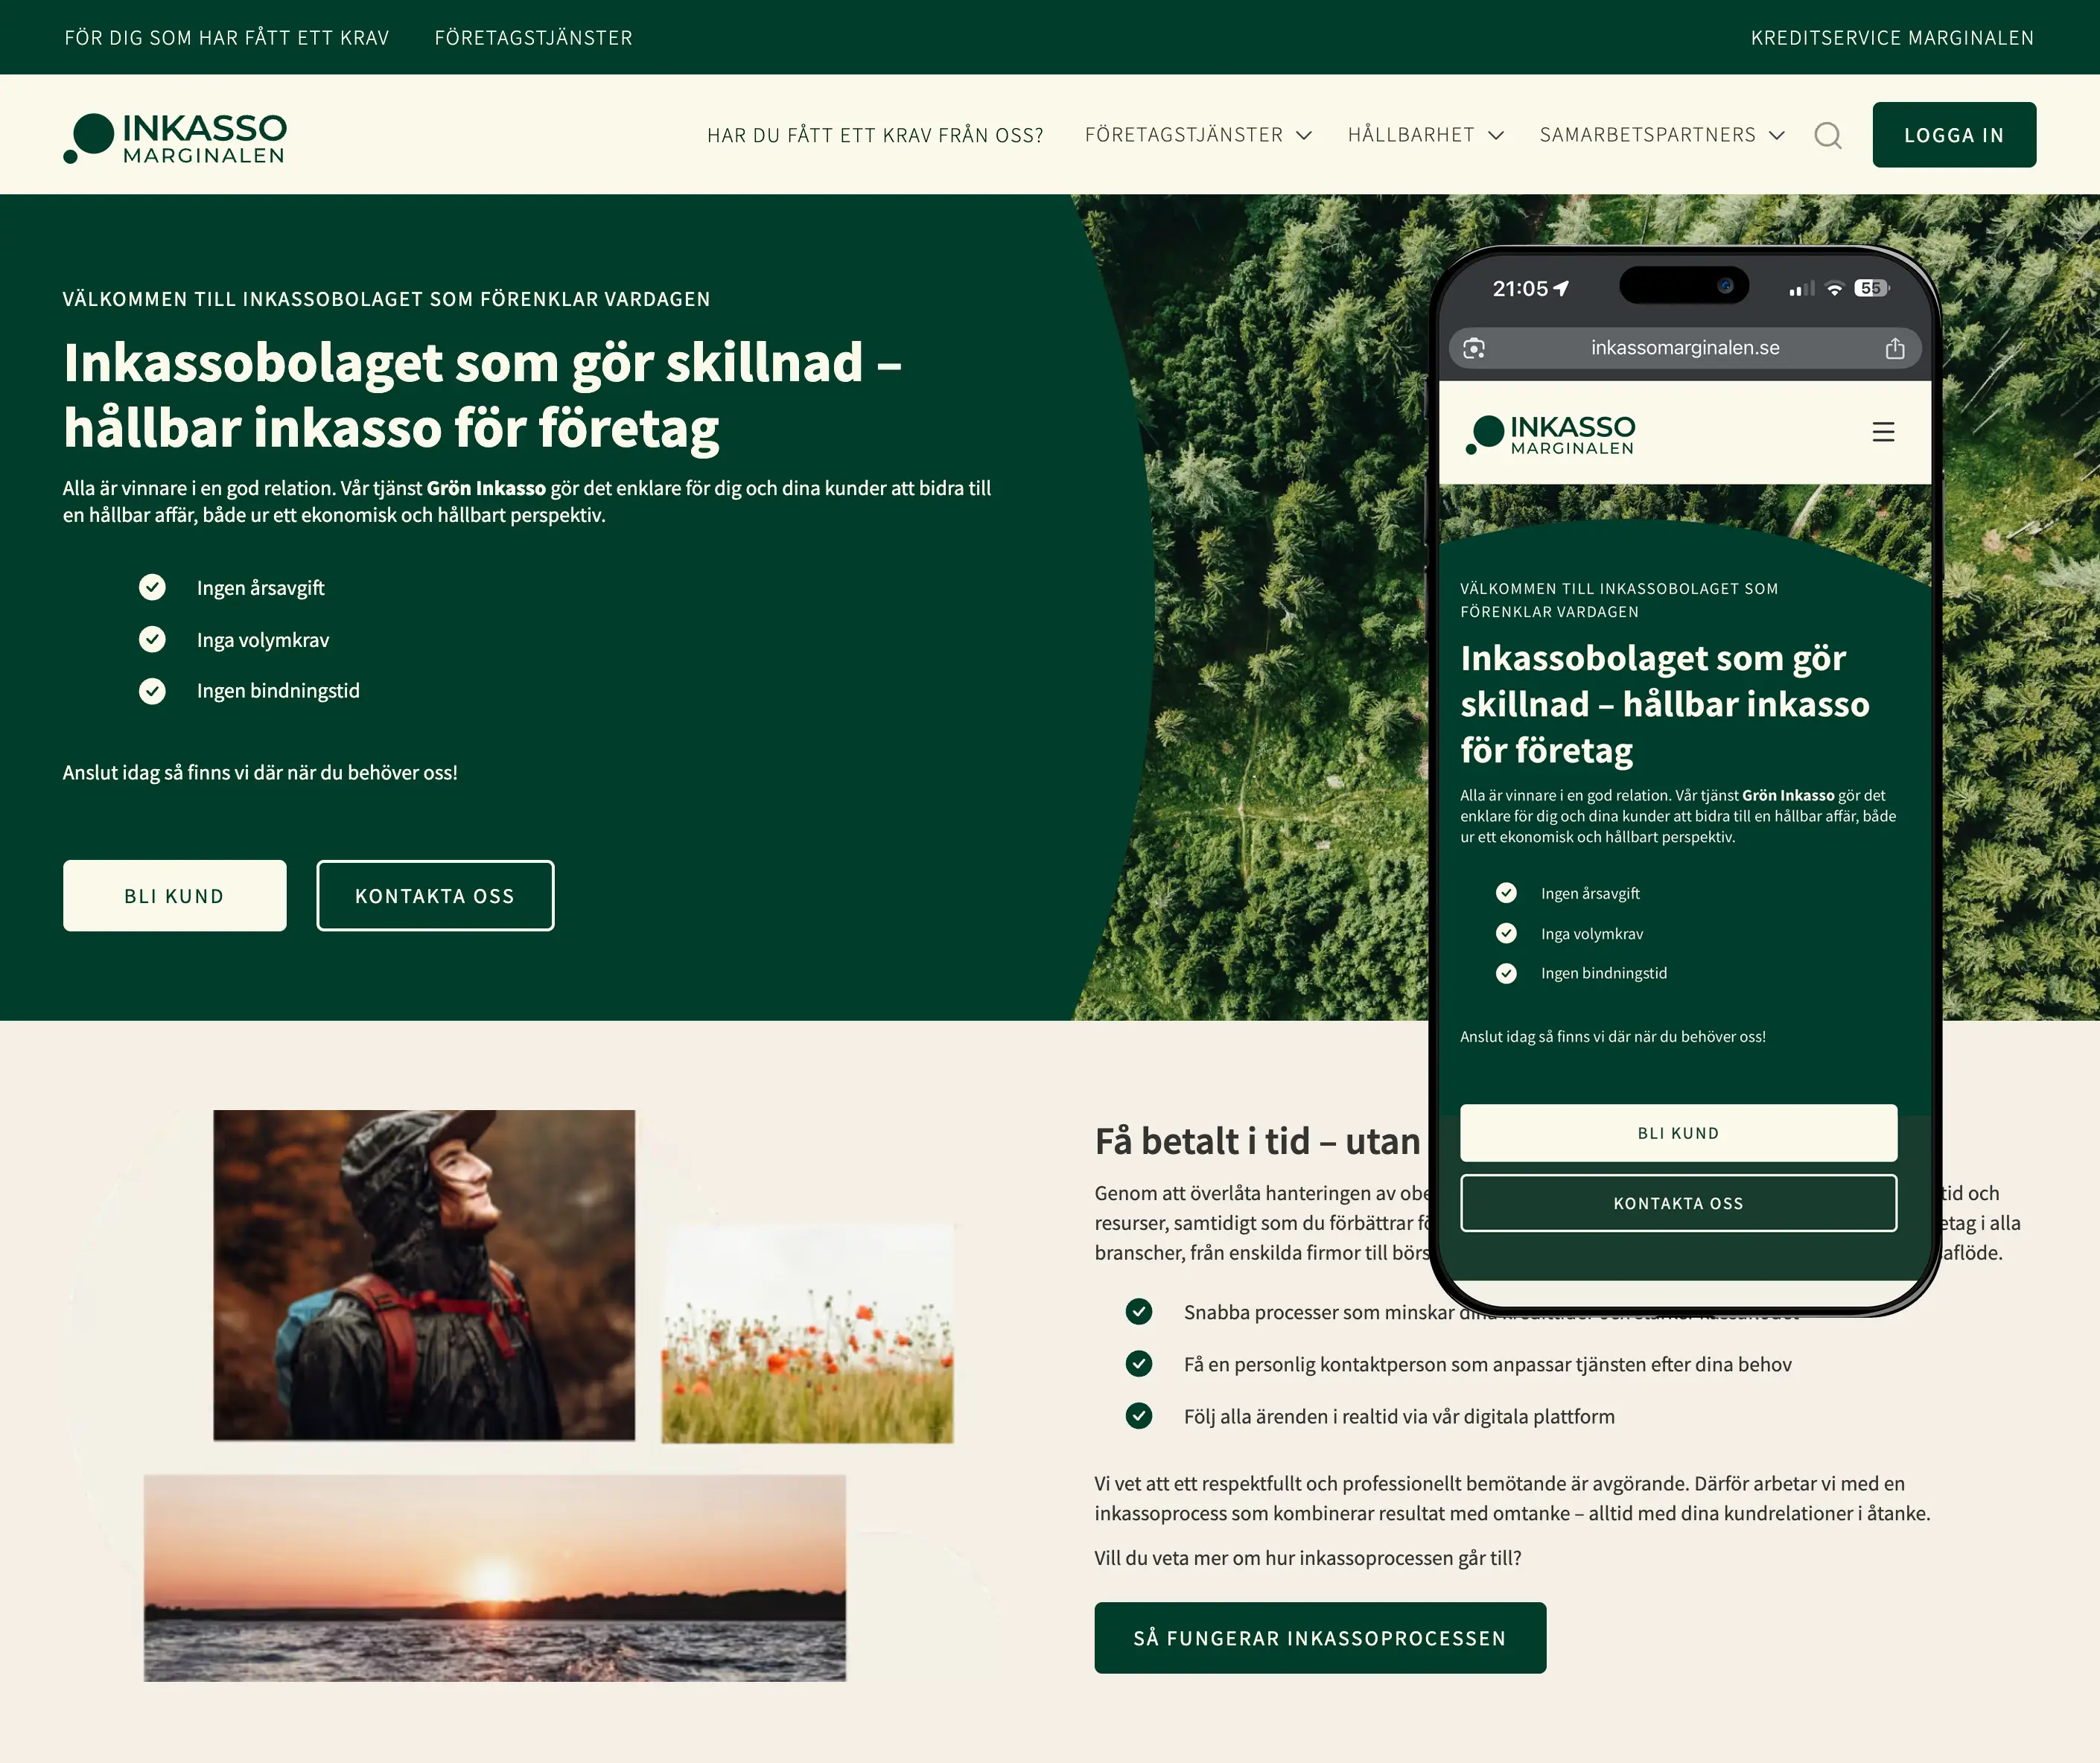Open the hamburger menu in phone mockup
The image size is (2100, 1763).
(1883, 432)
